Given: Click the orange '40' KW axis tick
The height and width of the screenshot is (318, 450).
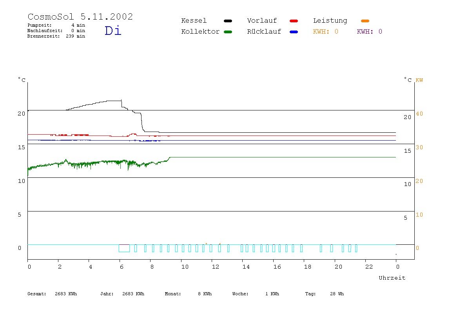Looking at the screenshot, I should tap(419, 114).
